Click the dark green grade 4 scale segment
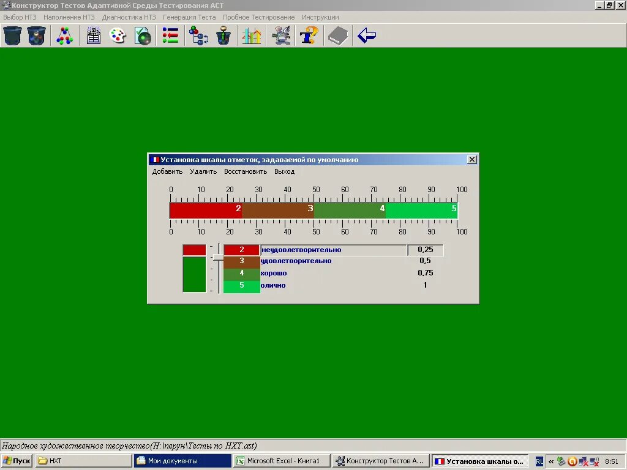Screen dimensions: 627x470 (350, 211)
